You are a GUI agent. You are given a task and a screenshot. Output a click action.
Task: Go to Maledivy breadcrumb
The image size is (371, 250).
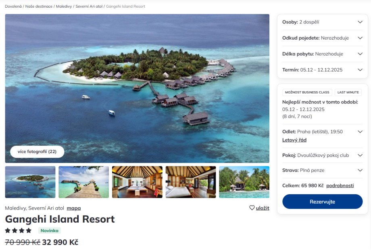click(64, 6)
